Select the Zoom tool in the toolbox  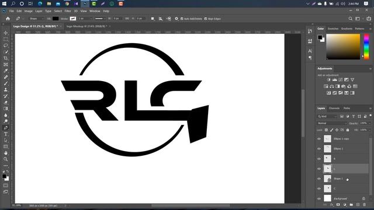coord(6,159)
